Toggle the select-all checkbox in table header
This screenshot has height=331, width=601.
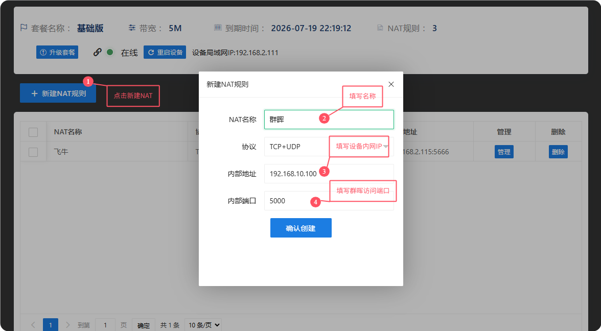pos(33,132)
